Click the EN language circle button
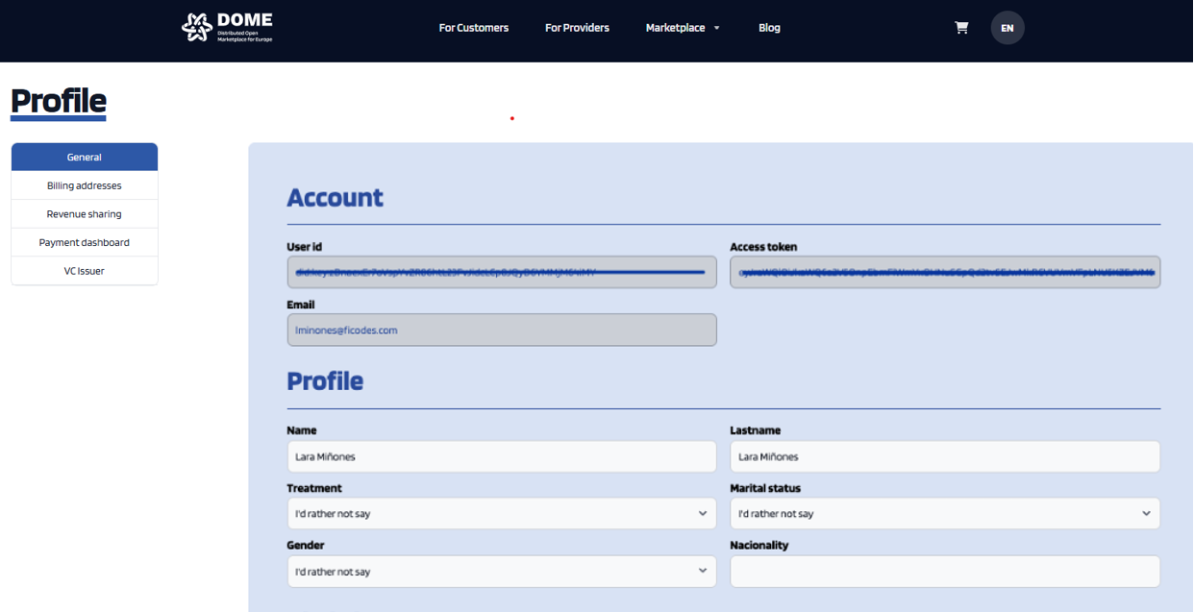The image size is (1194, 612). click(1007, 28)
